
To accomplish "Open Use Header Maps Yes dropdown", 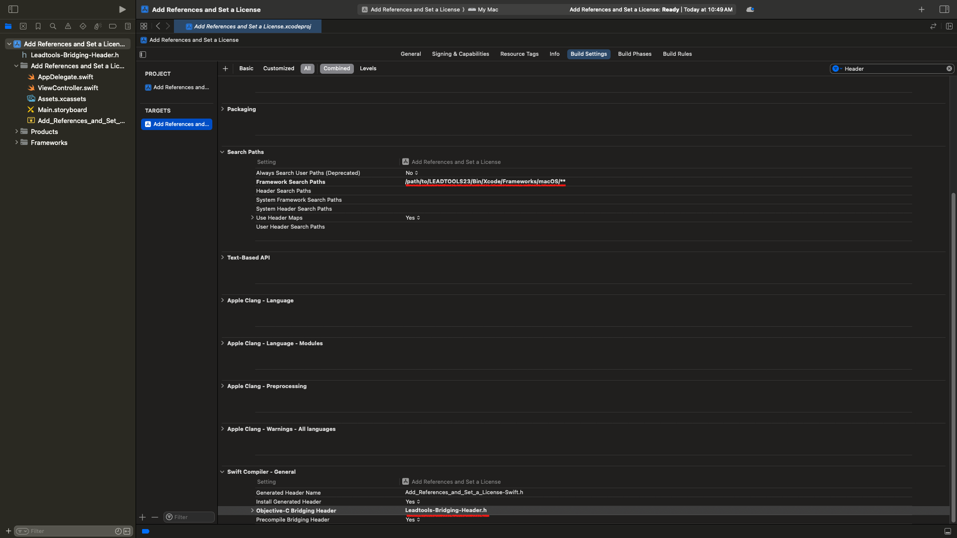I will click(413, 218).
